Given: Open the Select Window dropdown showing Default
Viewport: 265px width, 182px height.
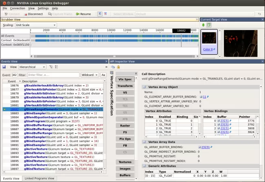Looking at the screenshot, I should tap(195, 14).
